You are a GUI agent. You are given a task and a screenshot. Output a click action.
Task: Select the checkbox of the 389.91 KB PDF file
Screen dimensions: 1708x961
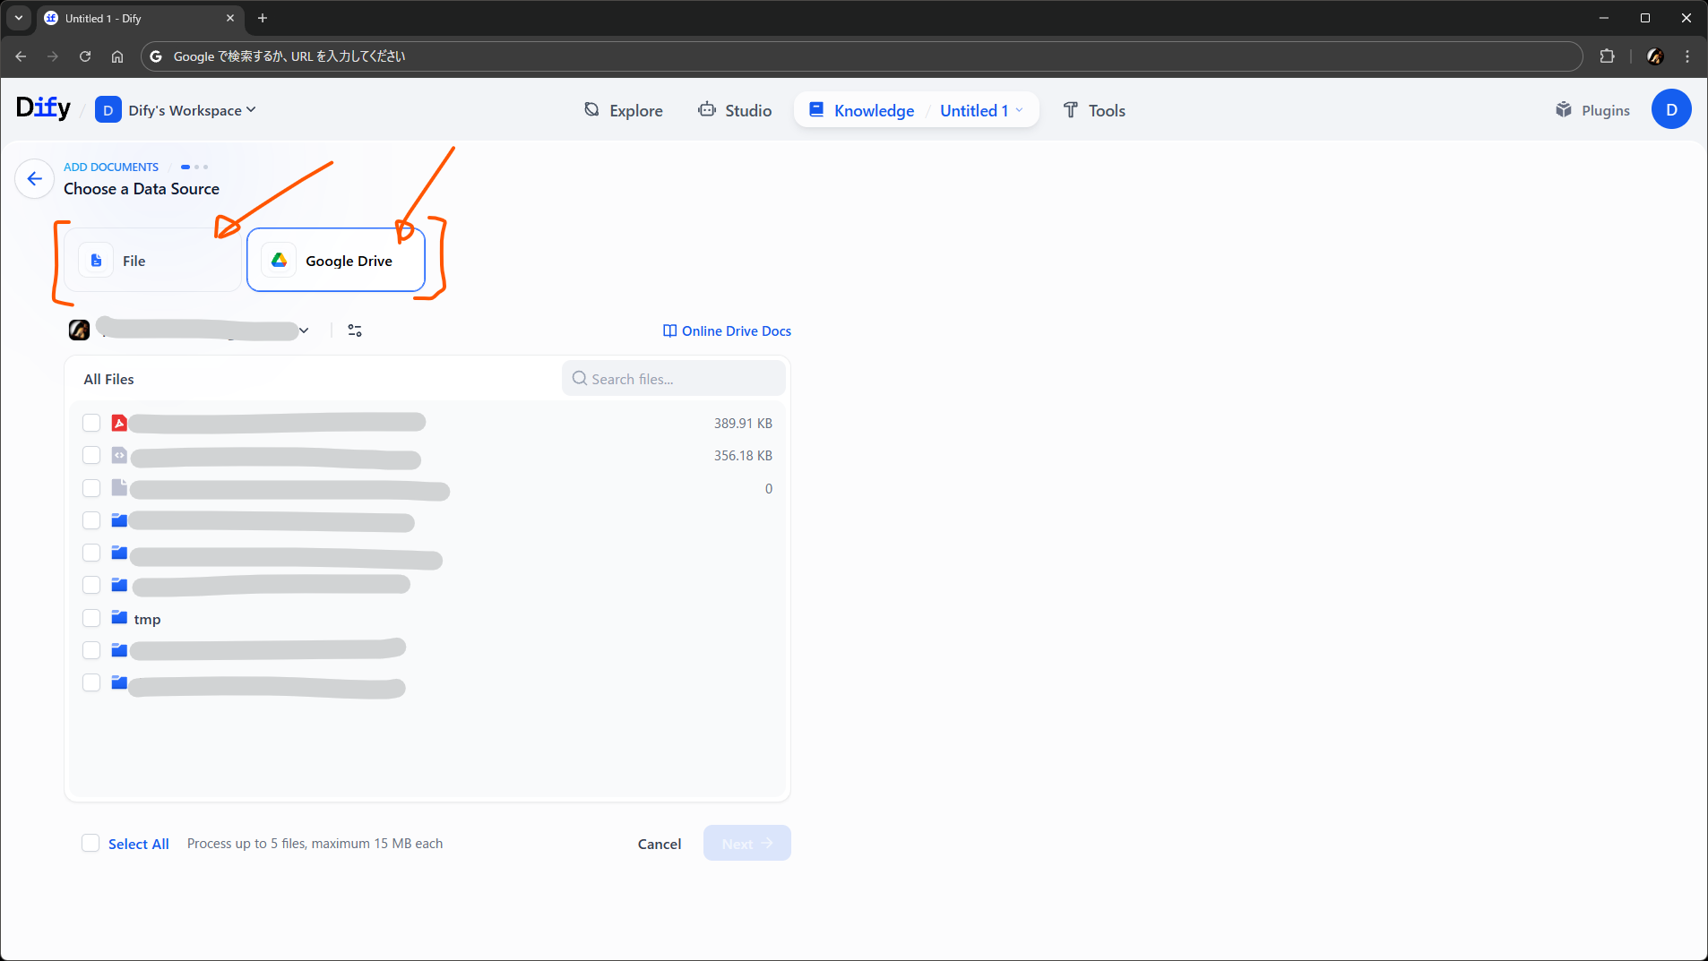[x=91, y=423]
